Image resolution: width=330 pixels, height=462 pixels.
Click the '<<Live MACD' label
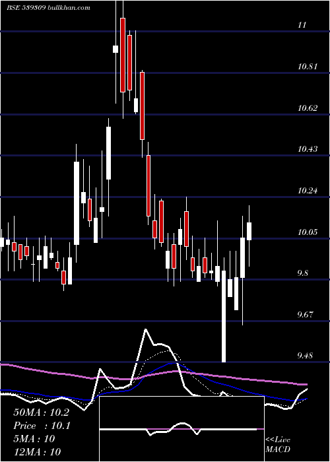[278, 444]
